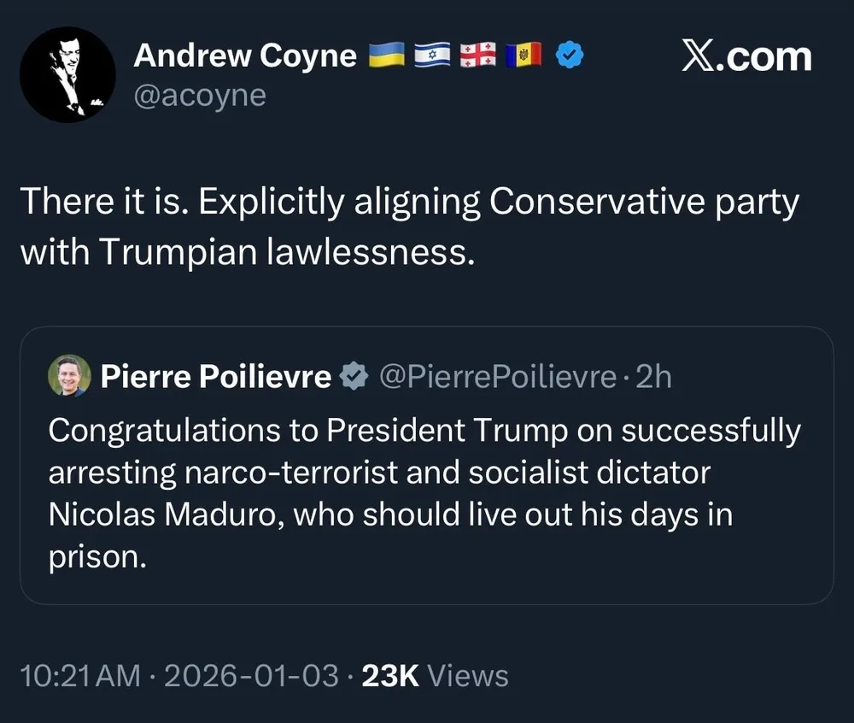854x723 pixels.
Task: Click Andrew Coyne's profile avatar
Action: [x=67, y=74]
